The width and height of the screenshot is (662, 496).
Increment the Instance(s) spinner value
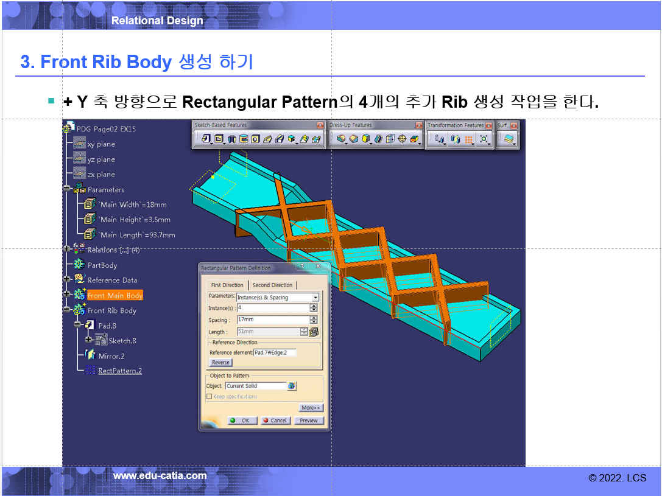tap(314, 306)
